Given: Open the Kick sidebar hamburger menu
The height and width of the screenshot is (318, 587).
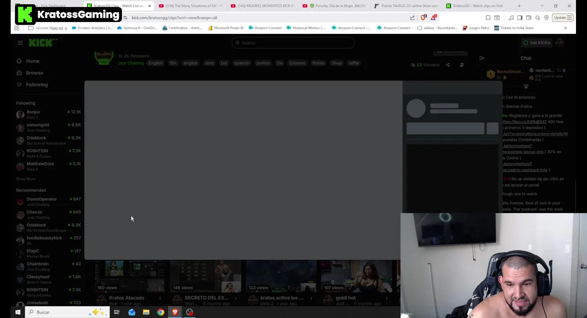Looking at the screenshot, I should (20, 43).
